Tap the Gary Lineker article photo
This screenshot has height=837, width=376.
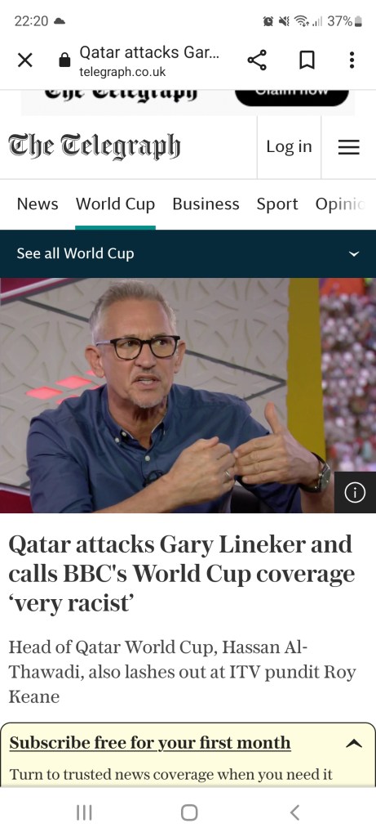click(188, 396)
